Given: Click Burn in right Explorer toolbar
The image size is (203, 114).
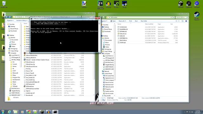Looking at the screenshot, I should coord(136,21).
